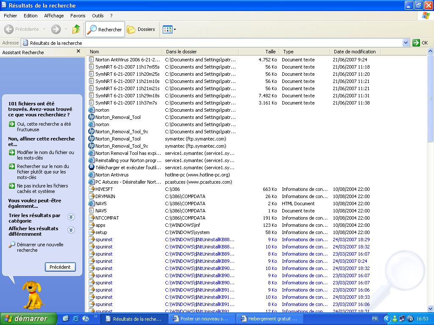Toggle the Dossiers folders pane button

tap(141, 29)
